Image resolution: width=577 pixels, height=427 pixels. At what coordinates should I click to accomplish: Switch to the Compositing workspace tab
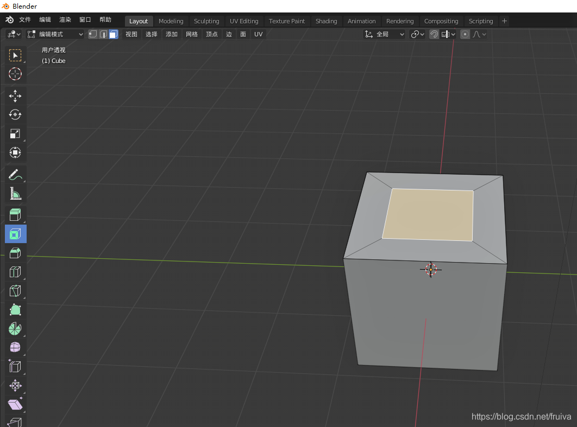441,21
